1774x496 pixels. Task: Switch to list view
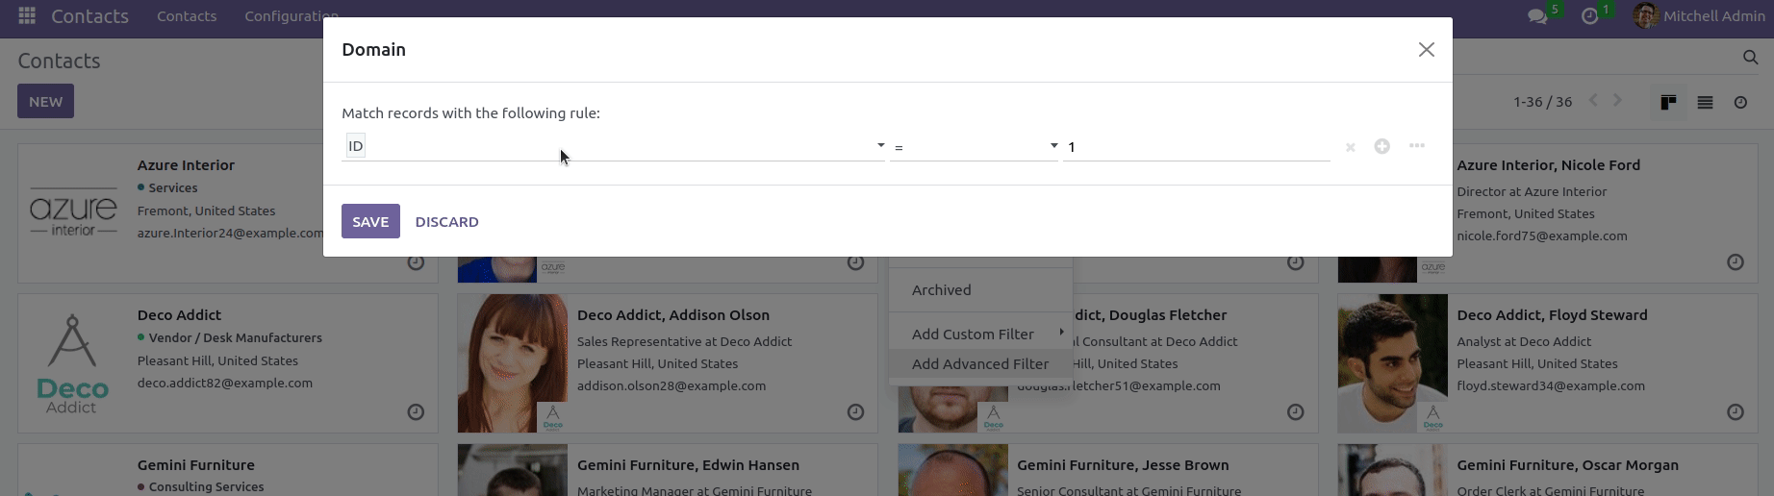pos(1705,102)
